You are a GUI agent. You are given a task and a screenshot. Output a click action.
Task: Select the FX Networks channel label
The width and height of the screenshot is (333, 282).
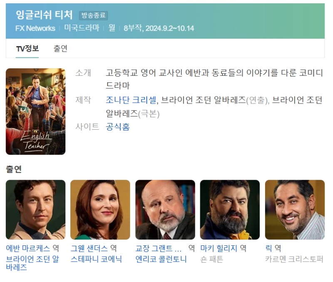point(35,28)
